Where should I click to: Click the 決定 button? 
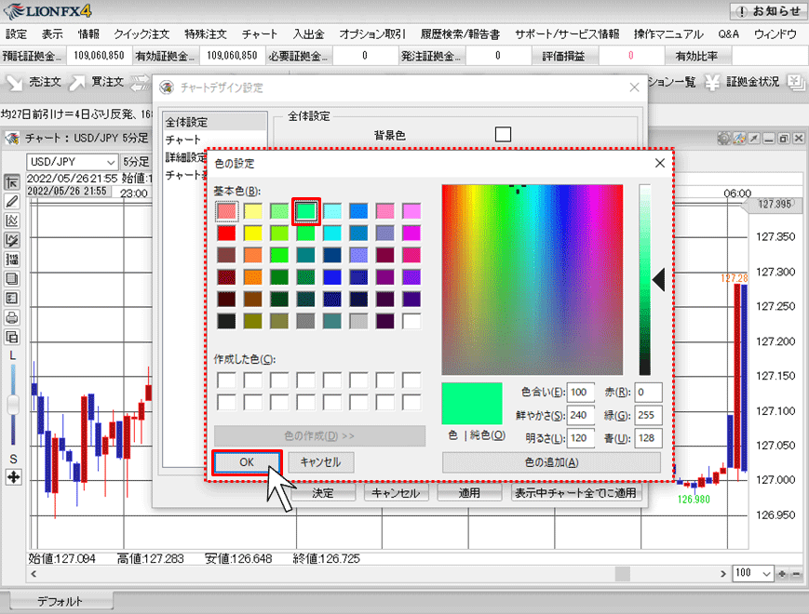click(323, 493)
